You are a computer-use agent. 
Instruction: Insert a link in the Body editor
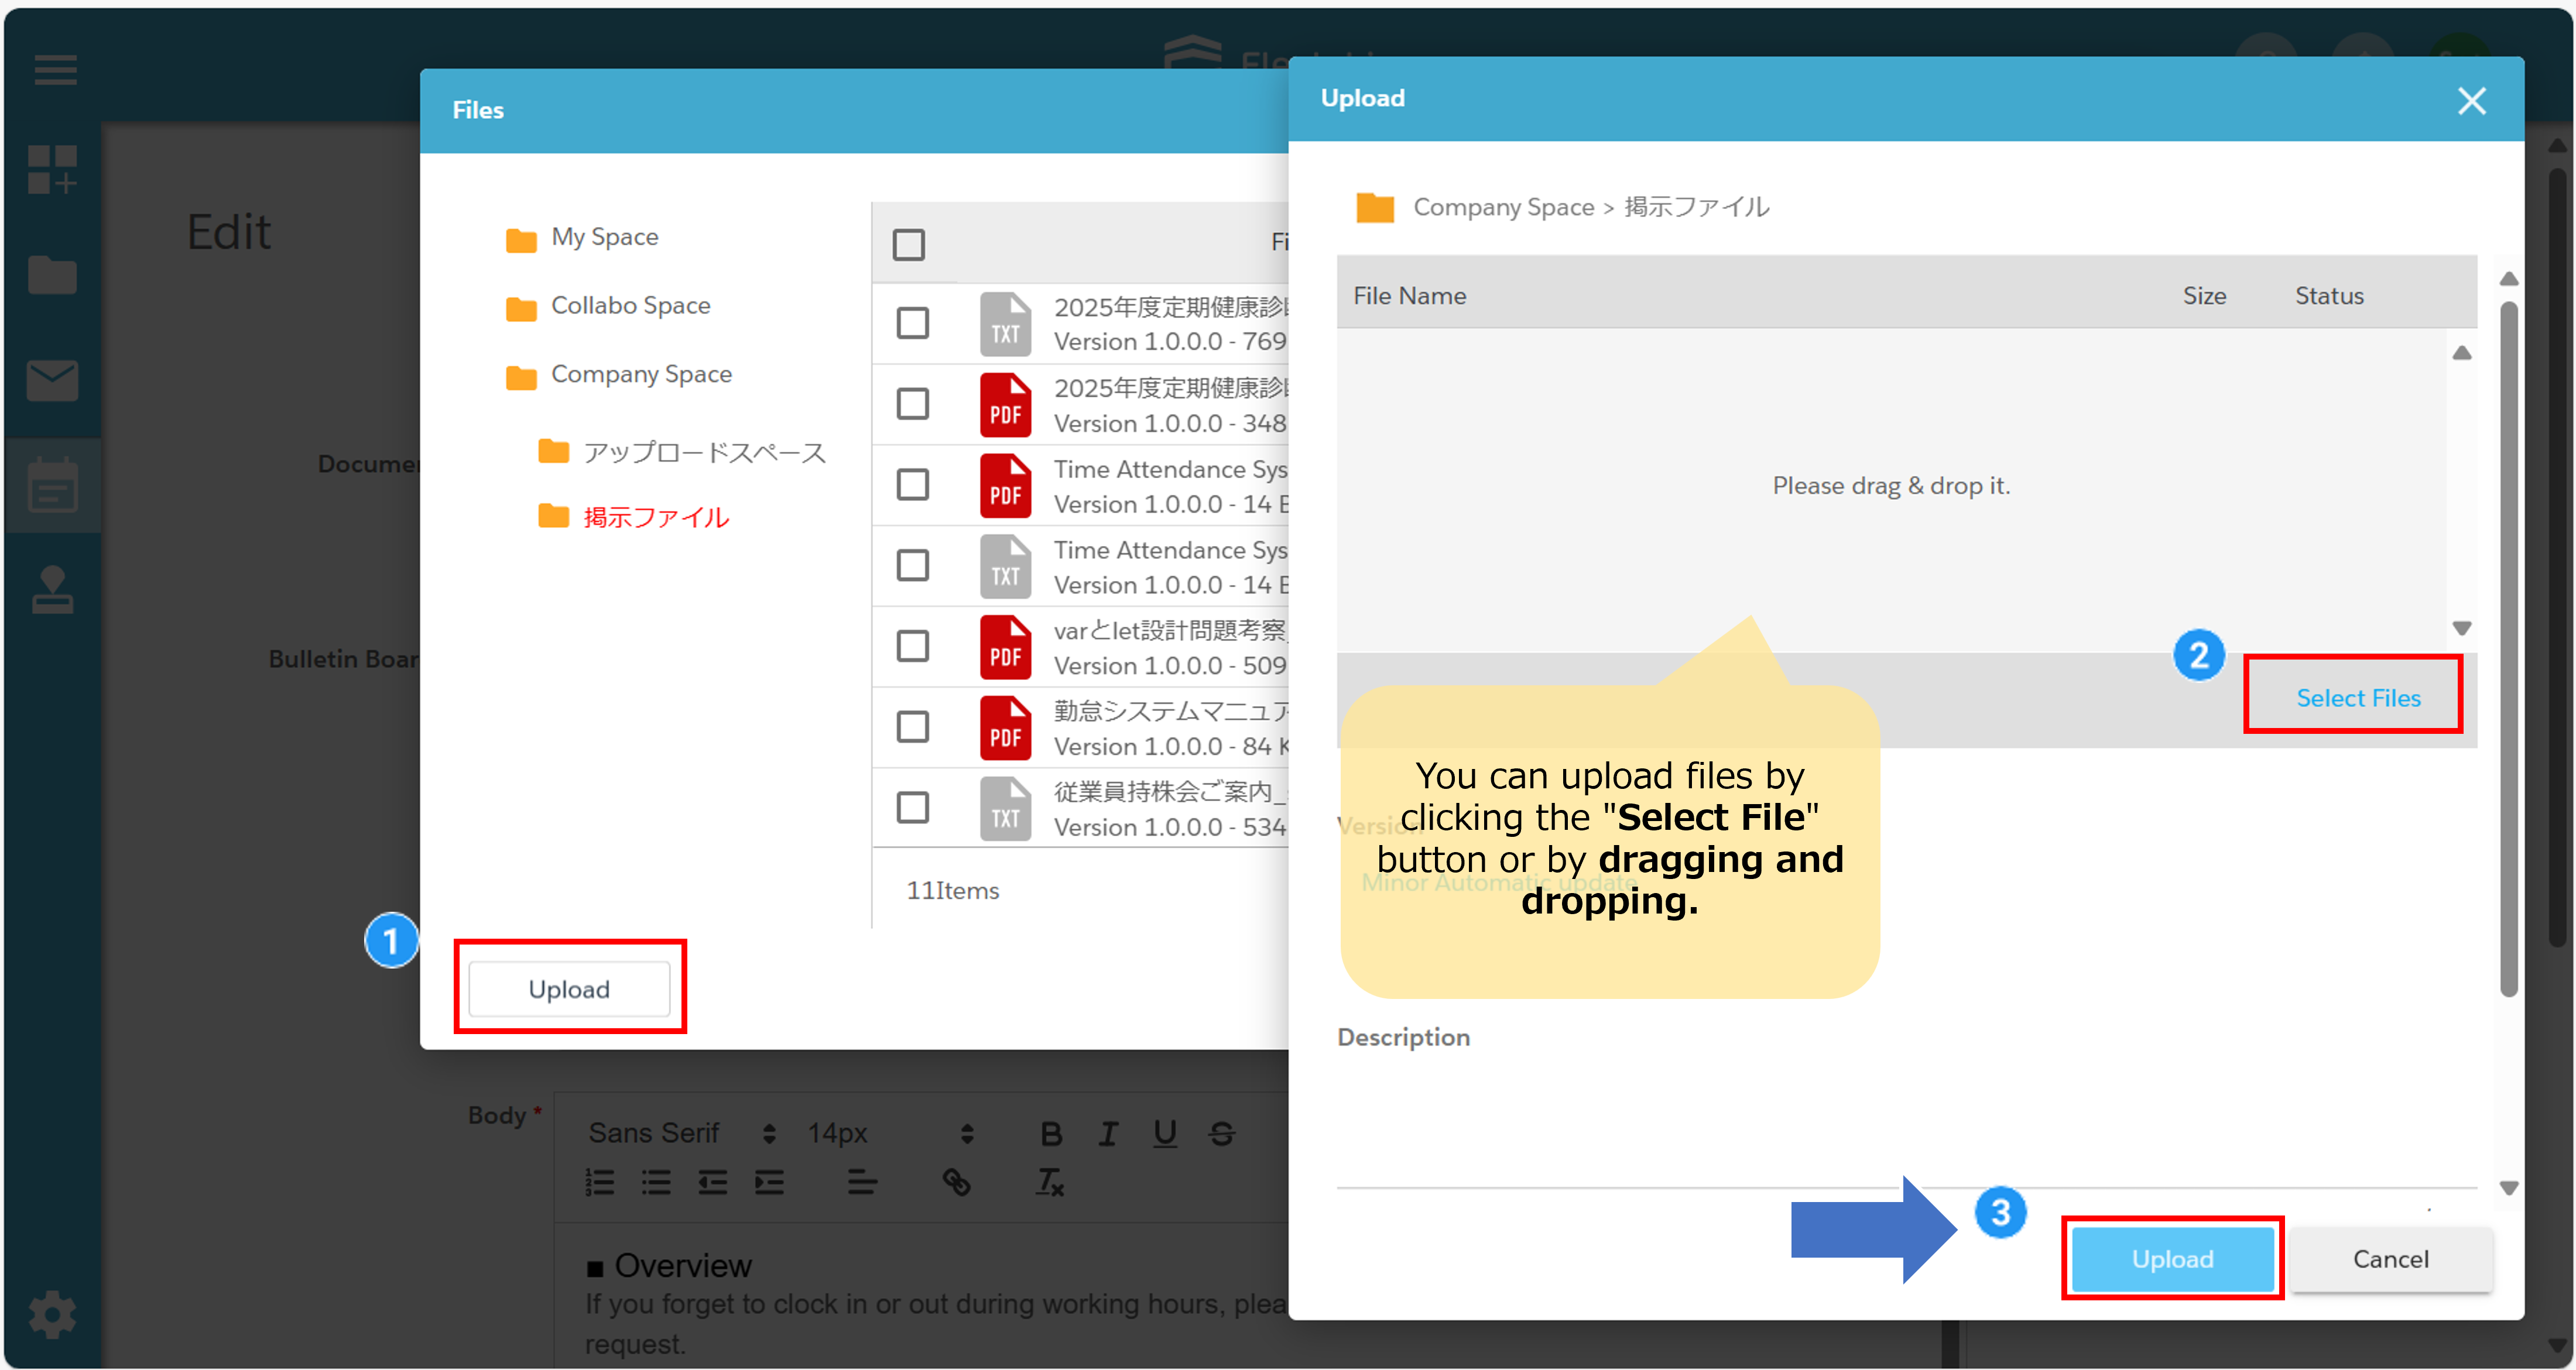point(957,1183)
